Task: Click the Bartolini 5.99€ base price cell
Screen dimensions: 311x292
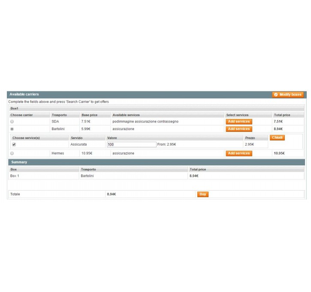Action: point(86,129)
